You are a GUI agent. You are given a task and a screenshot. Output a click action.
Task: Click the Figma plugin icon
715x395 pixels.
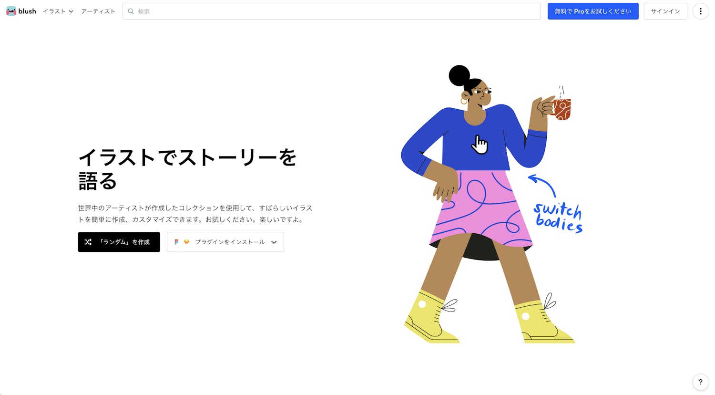click(176, 242)
